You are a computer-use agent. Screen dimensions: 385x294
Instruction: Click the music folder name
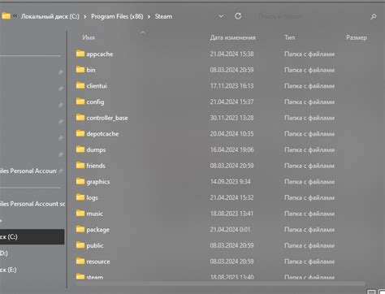point(95,214)
